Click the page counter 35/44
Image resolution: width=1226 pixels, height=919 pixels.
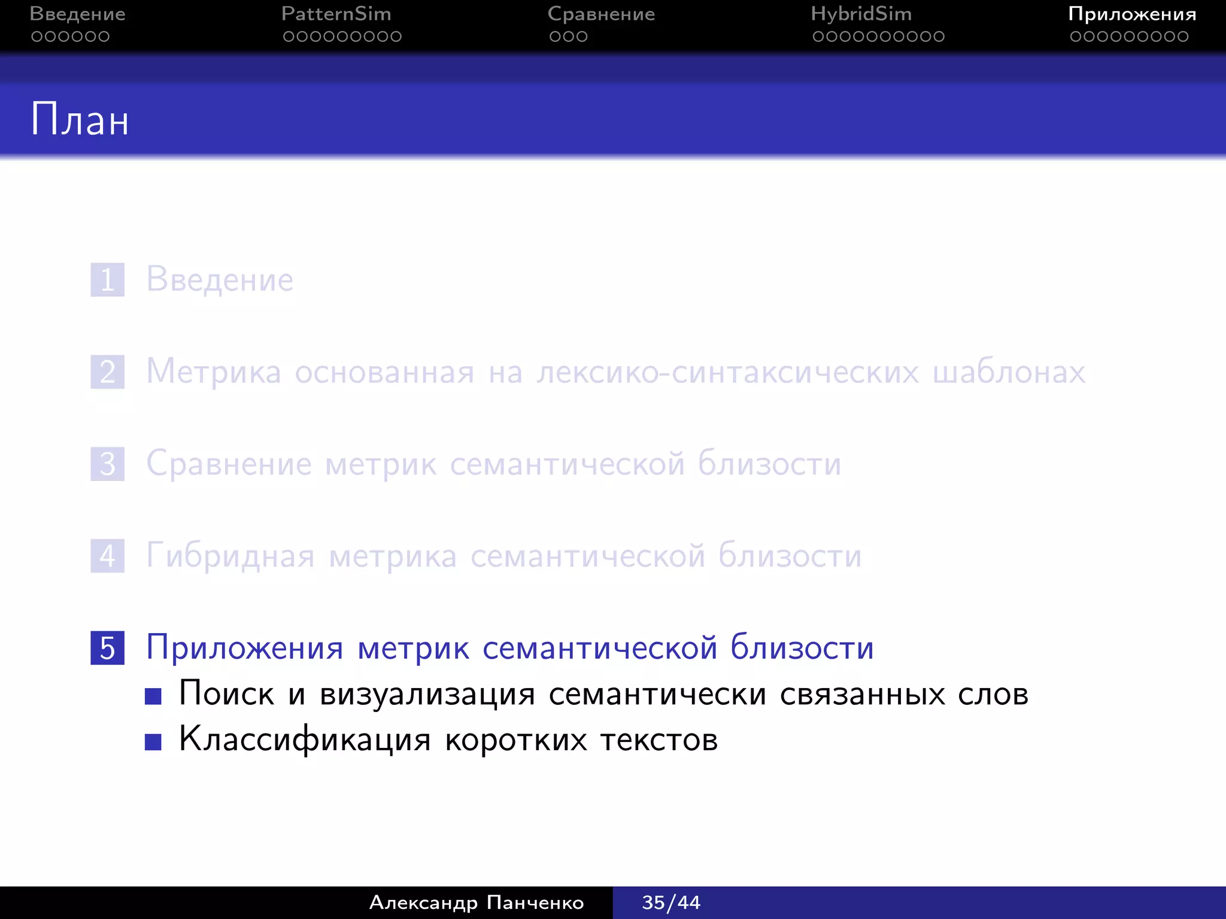pos(671,902)
